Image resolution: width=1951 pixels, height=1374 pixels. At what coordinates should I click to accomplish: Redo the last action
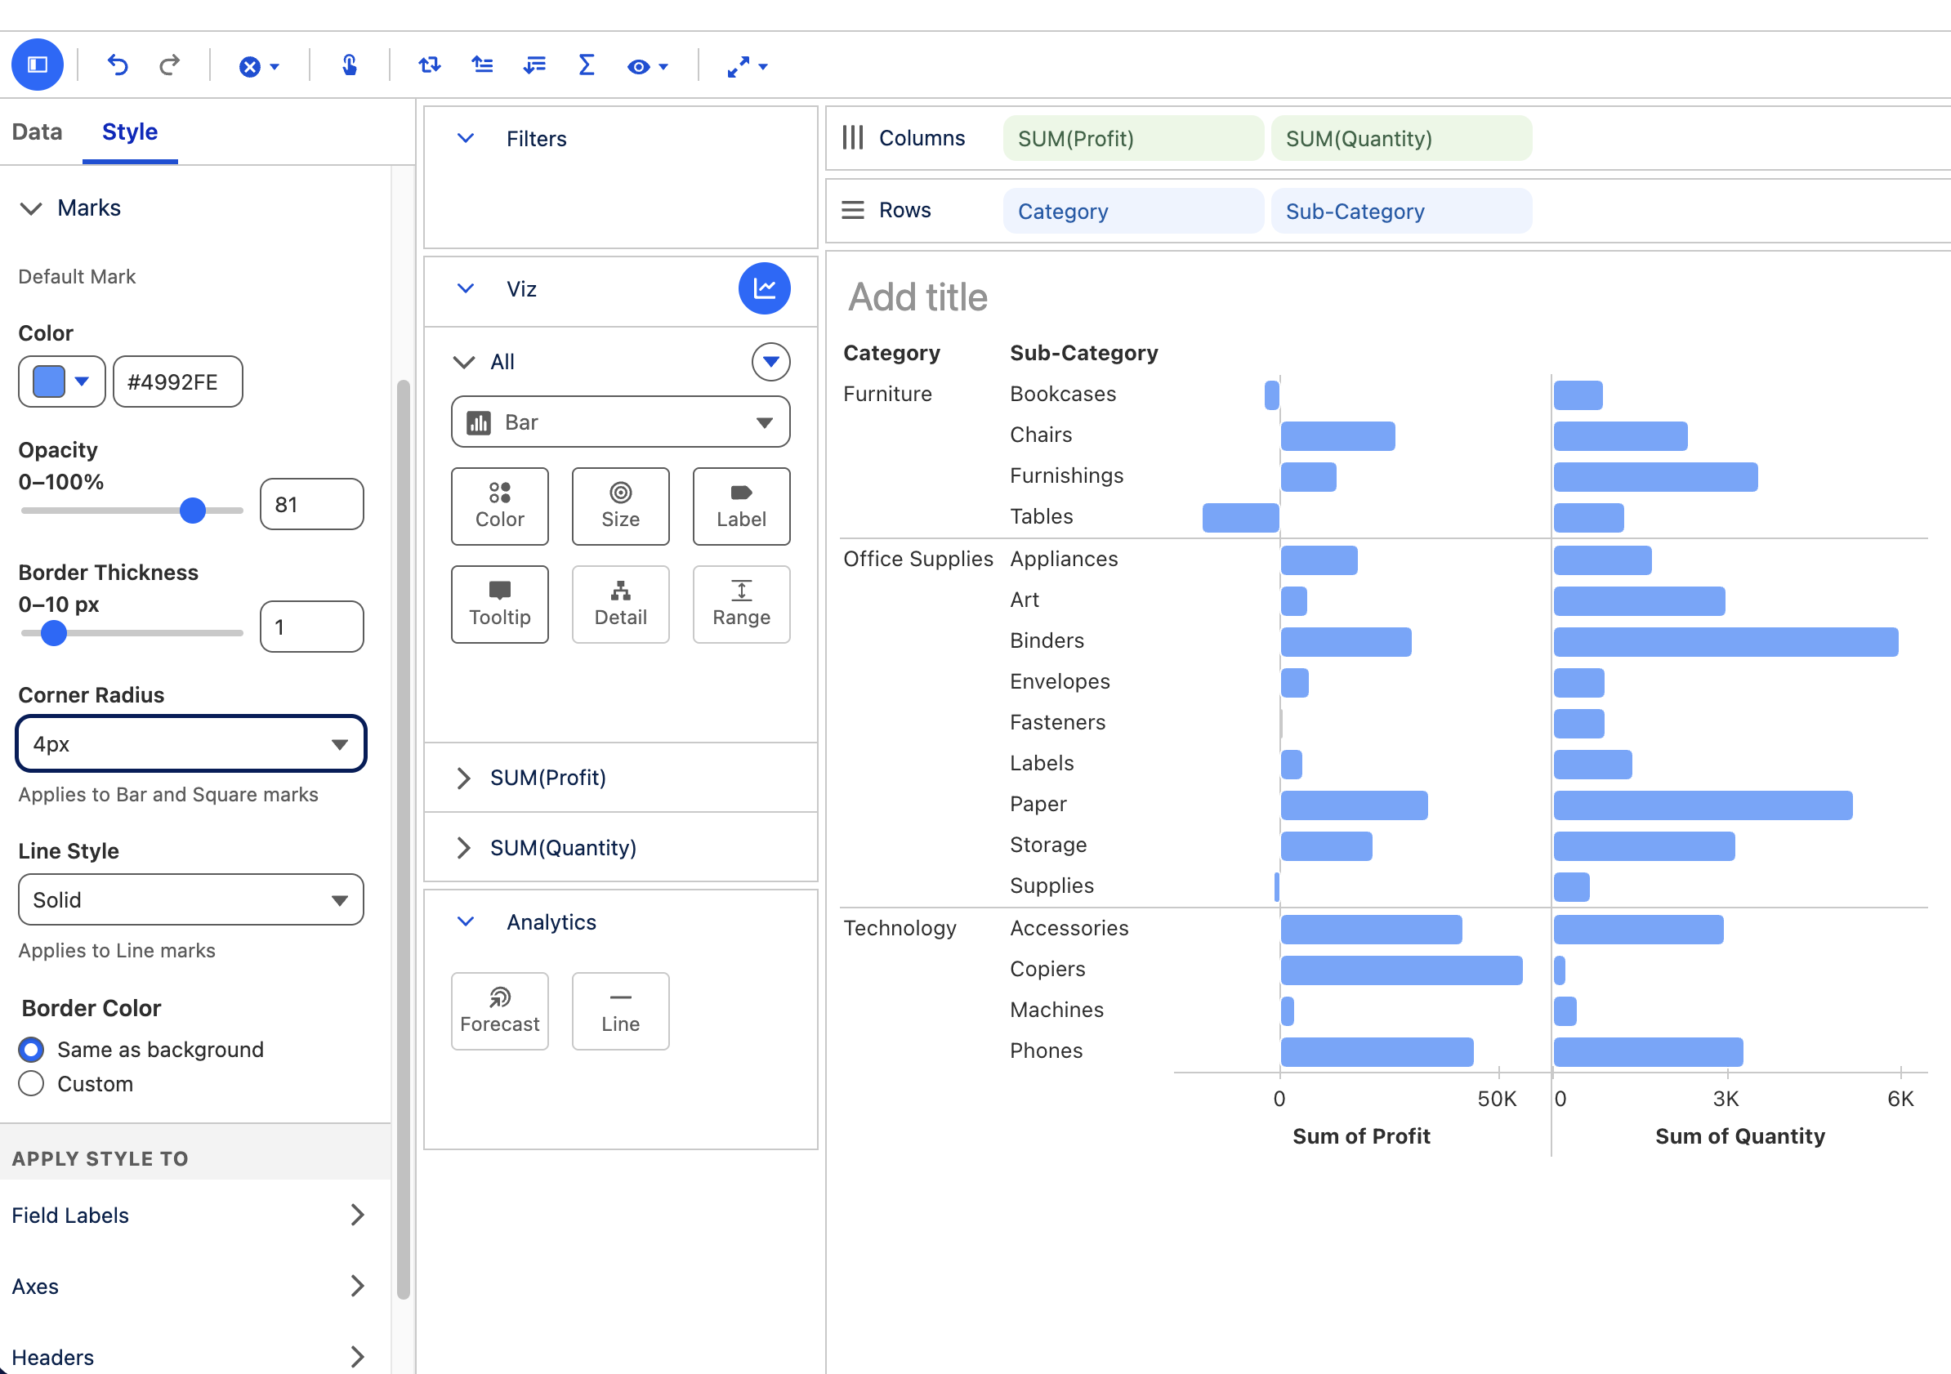click(170, 65)
